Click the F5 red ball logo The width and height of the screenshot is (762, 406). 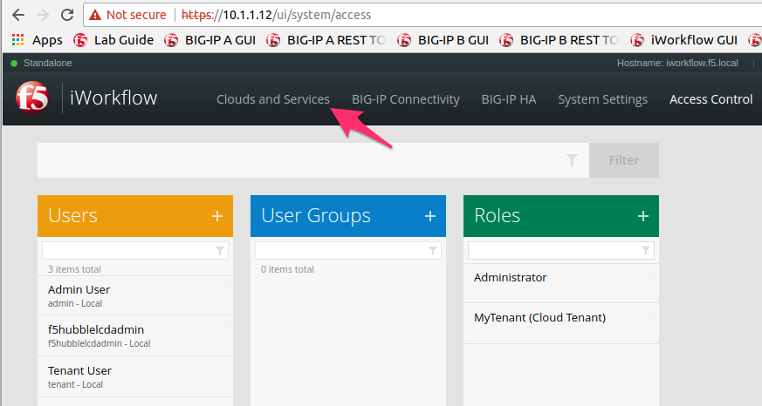coord(32,97)
